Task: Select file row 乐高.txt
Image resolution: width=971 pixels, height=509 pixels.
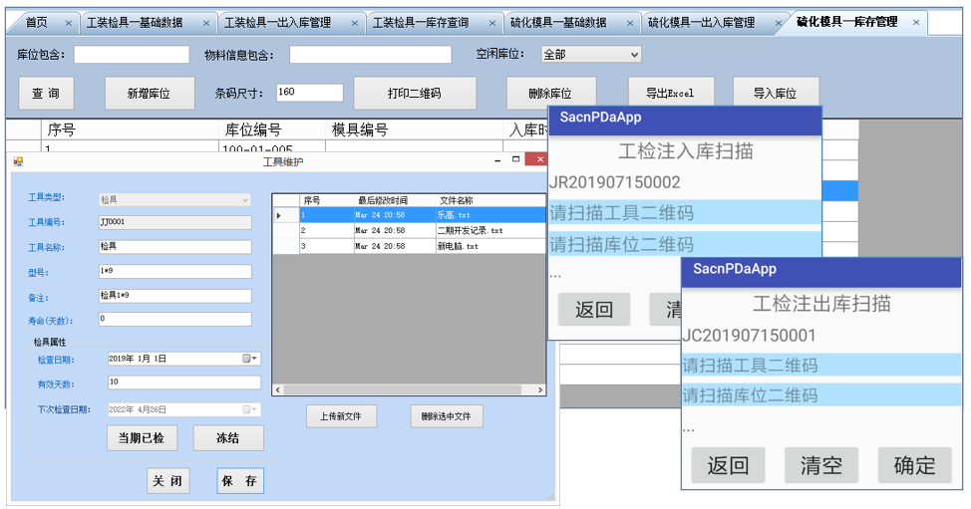Action: [410, 215]
